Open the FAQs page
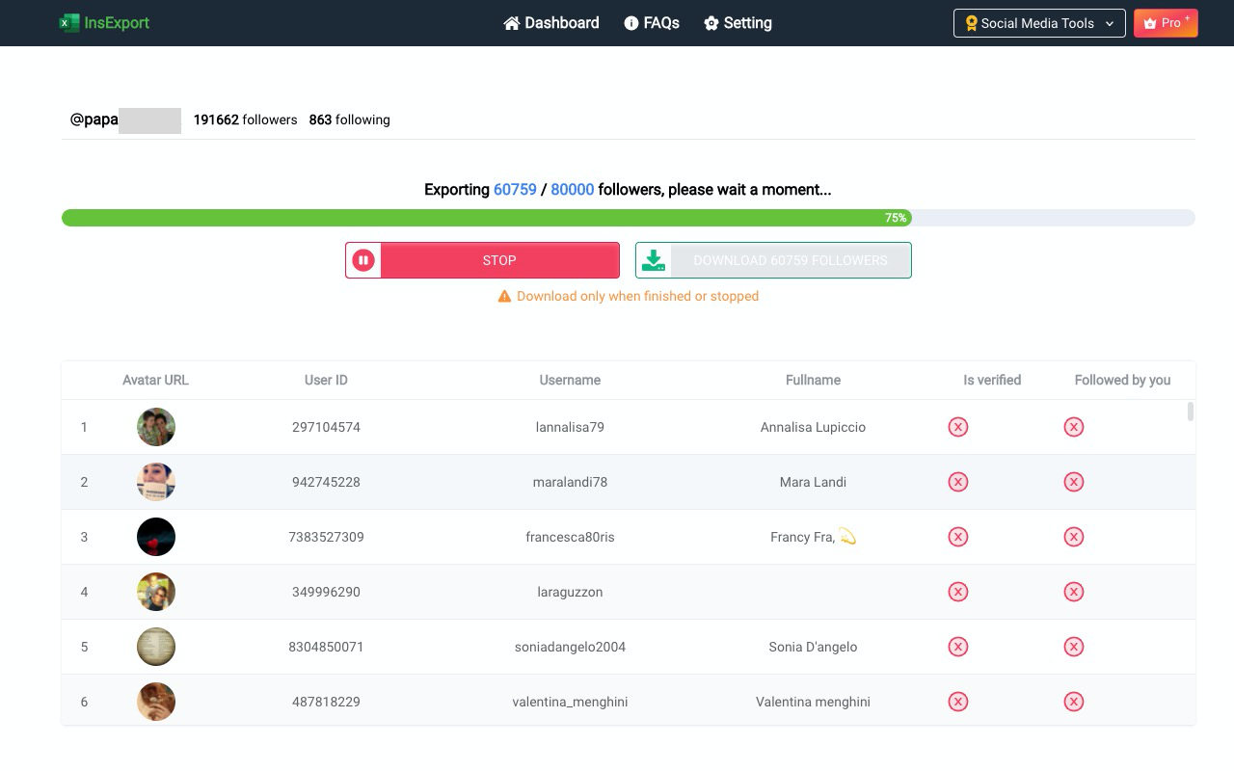1234x771 pixels. pyautogui.click(x=652, y=23)
